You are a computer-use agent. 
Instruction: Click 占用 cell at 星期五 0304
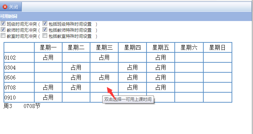160,67
